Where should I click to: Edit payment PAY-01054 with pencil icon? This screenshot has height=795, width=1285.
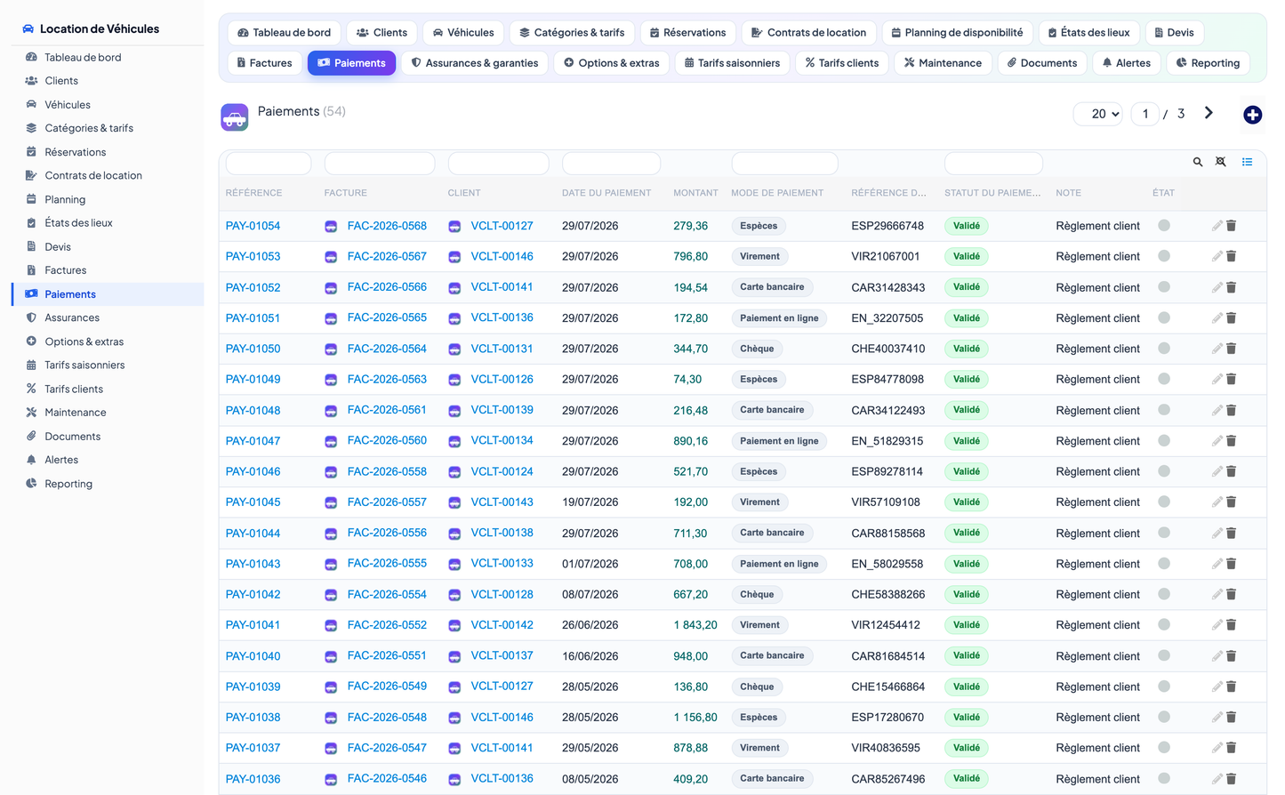1217,226
